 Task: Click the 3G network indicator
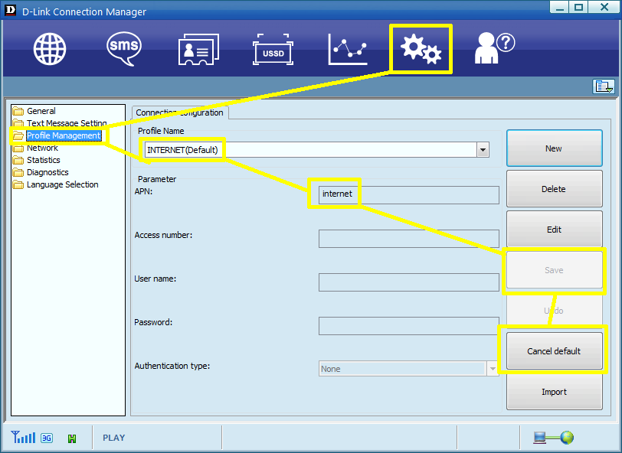point(47,438)
